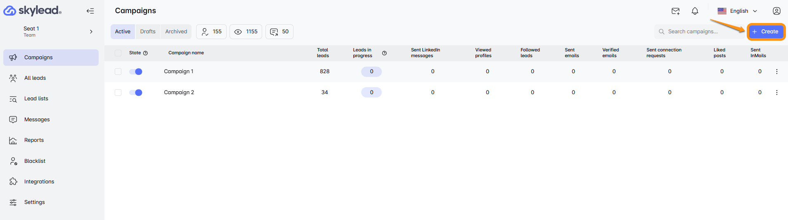Click the Leads in progress help icon
788x220 pixels.
pyautogui.click(x=384, y=53)
